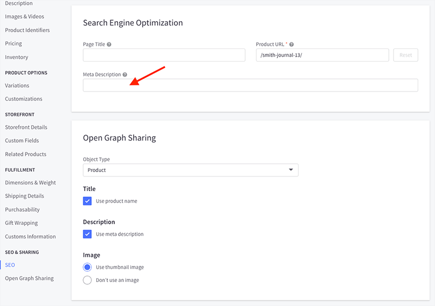Open the Variations sidebar item

(17, 85)
